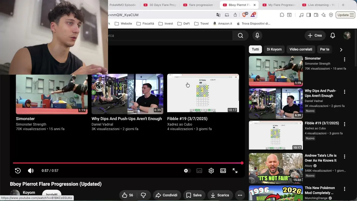Open options for sidebar Fibble #19 video
This screenshot has height=201, width=357.
(x=344, y=124)
